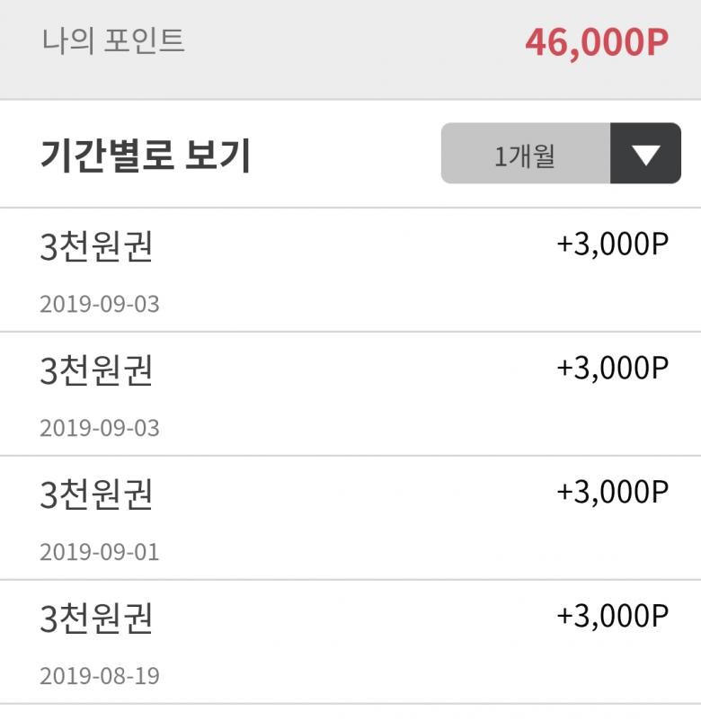Open the 3천원권 title above 2019-08-19
Screen dimensions: 701x721
97,619
